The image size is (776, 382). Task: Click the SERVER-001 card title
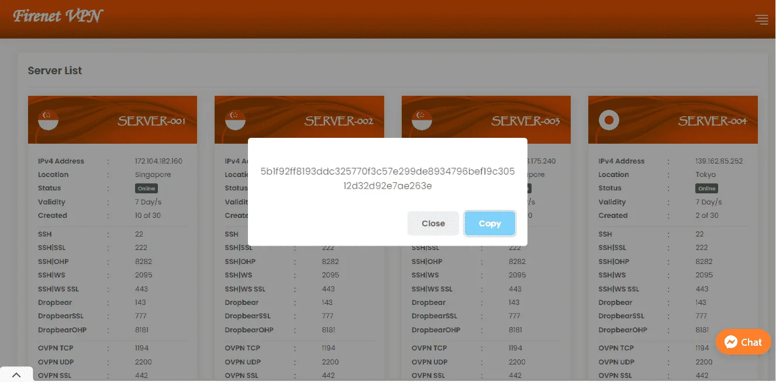click(151, 121)
